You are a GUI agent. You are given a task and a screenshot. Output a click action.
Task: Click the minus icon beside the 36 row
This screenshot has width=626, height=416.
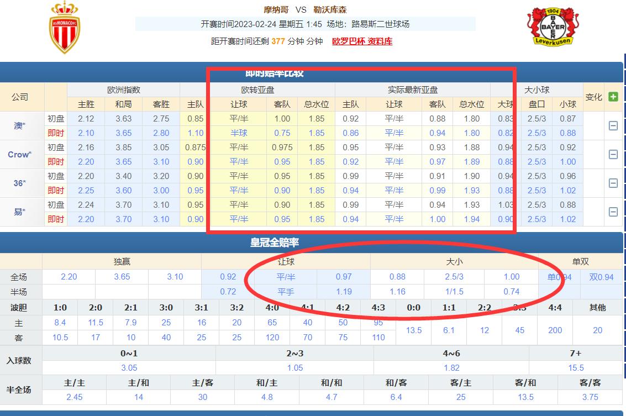(x=613, y=183)
